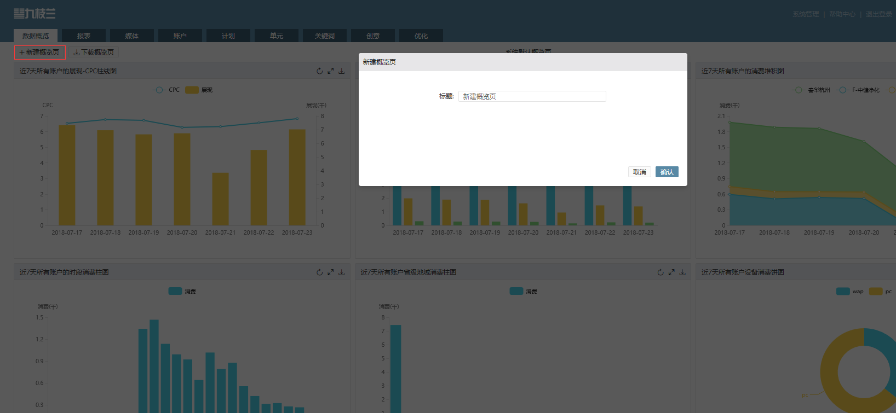Click 退出登录 to log out
The image size is (896, 413).
tap(878, 14)
